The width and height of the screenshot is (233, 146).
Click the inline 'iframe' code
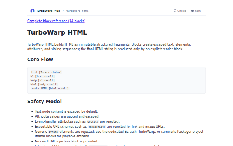53,132
